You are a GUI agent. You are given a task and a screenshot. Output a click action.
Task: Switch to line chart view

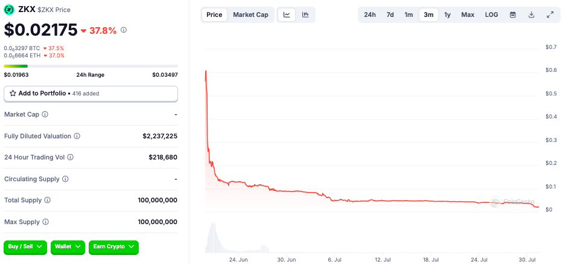click(x=287, y=14)
